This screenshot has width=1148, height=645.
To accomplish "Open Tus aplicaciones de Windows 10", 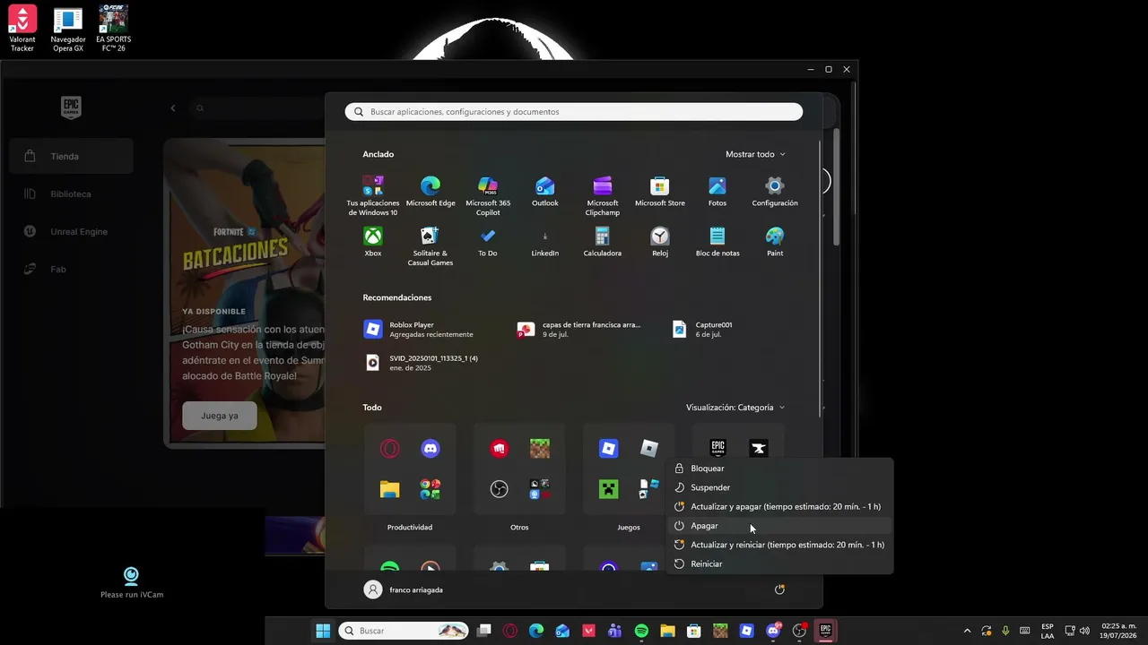I will click(x=373, y=195).
